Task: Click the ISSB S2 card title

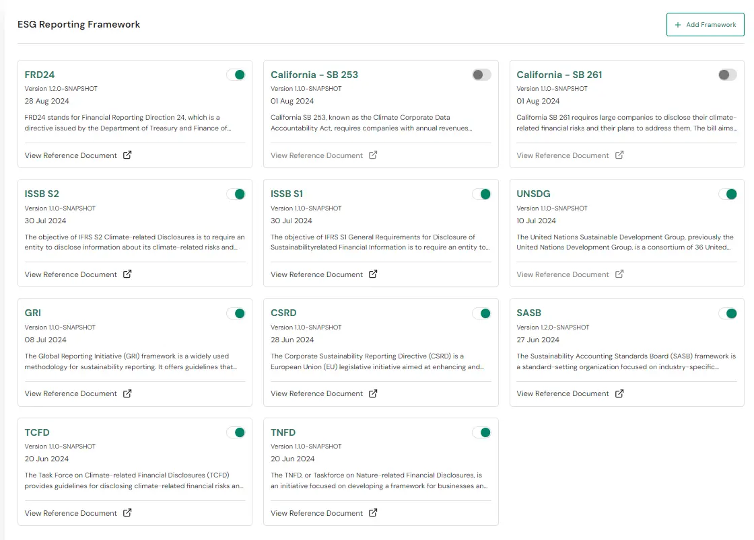Action: (42, 194)
